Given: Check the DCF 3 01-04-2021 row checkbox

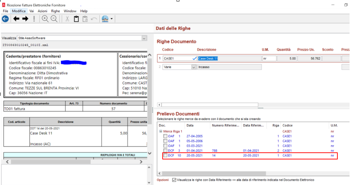Looking at the screenshot, I should (x=165, y=151).
